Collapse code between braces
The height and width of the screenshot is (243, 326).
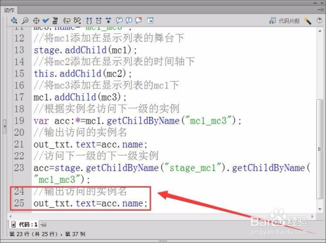click(x=89, y=21)
